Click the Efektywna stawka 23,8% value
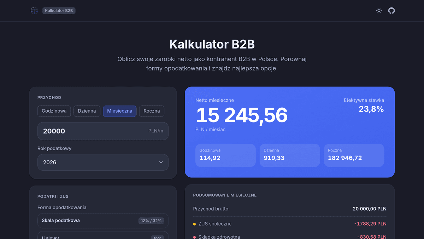This screenshot has width=424, height=239. [x=371, y=109]
